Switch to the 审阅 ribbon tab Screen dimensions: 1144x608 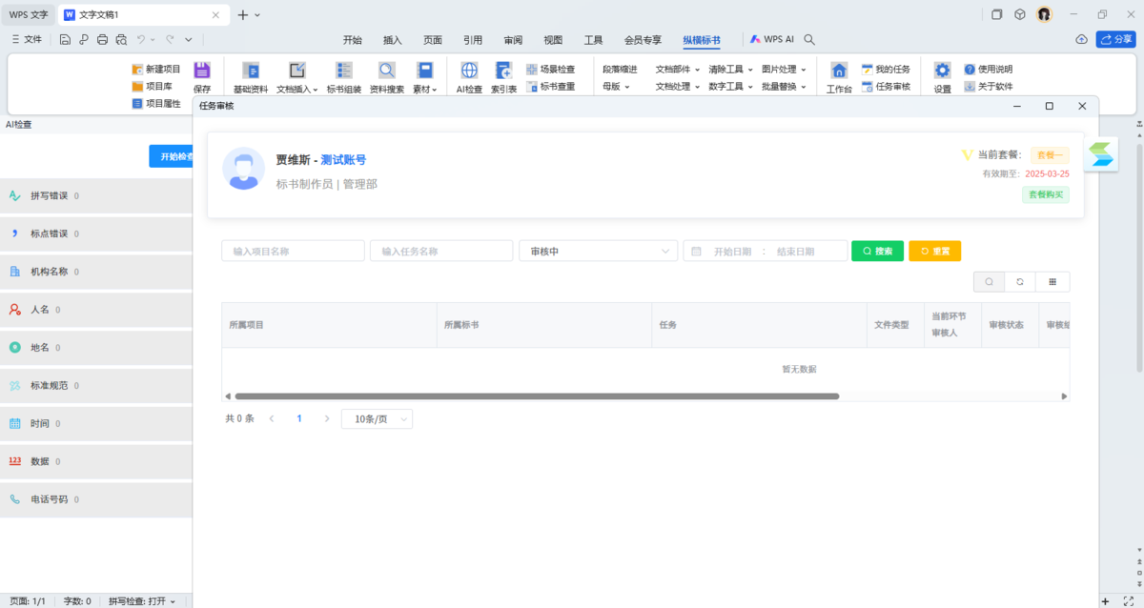coord(513,40)
